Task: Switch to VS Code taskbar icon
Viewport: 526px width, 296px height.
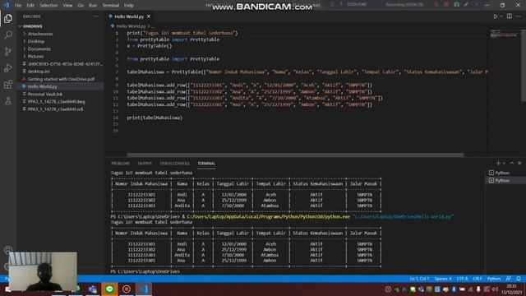Action: 144,289
